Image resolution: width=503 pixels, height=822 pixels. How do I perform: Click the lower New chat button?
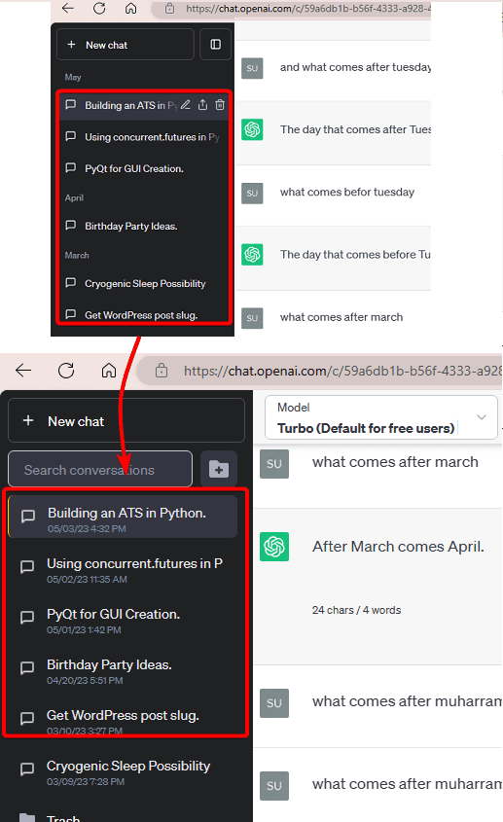[126, 420]
